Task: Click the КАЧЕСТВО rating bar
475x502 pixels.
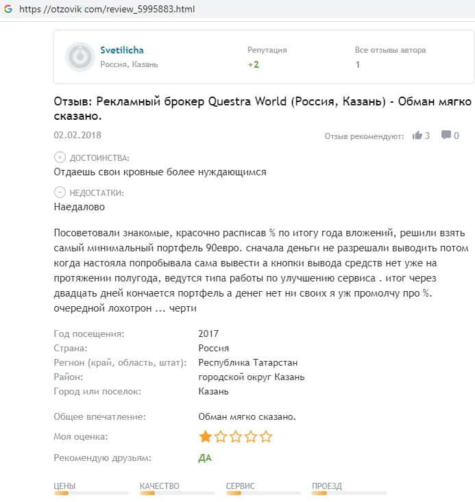Action: click(178, 492)
